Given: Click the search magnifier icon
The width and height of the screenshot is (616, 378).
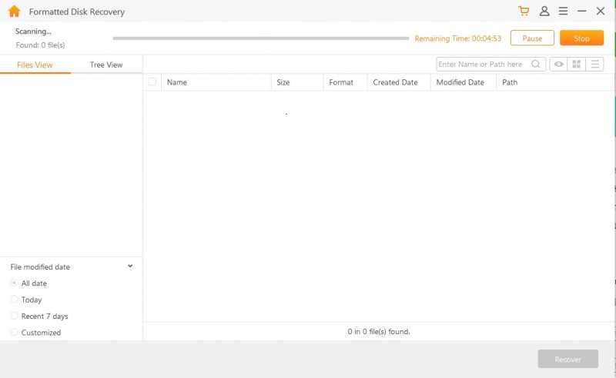Looking at the screenshot, I should 537,65.
